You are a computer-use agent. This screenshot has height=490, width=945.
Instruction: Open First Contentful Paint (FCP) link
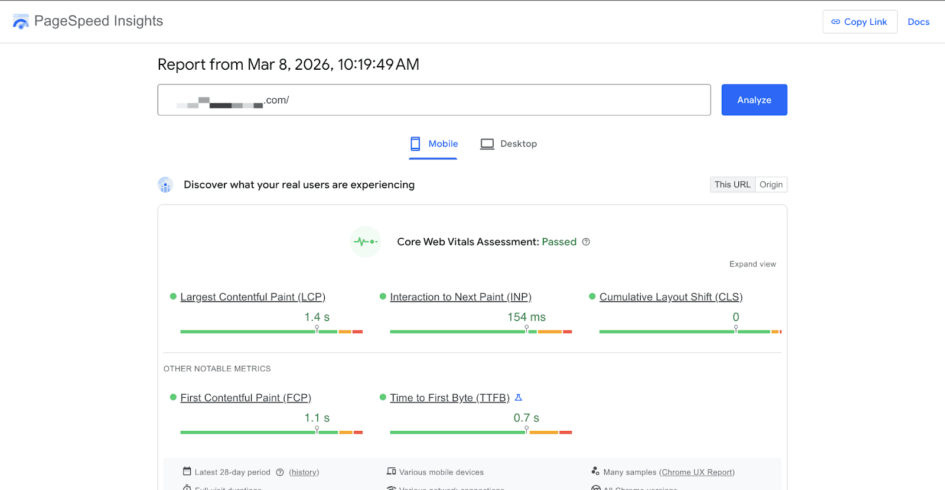coord(246,398)
